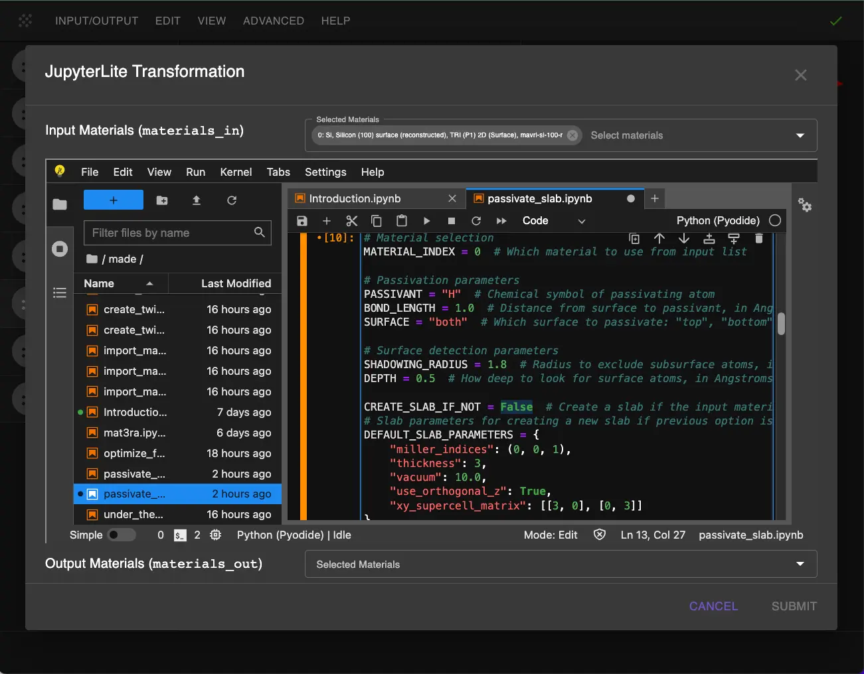This screenshot has height=674, width=864.
Task: Expand the Output Selected Materials dropdown
Action: pyautogui.click(x=800, y=565)
